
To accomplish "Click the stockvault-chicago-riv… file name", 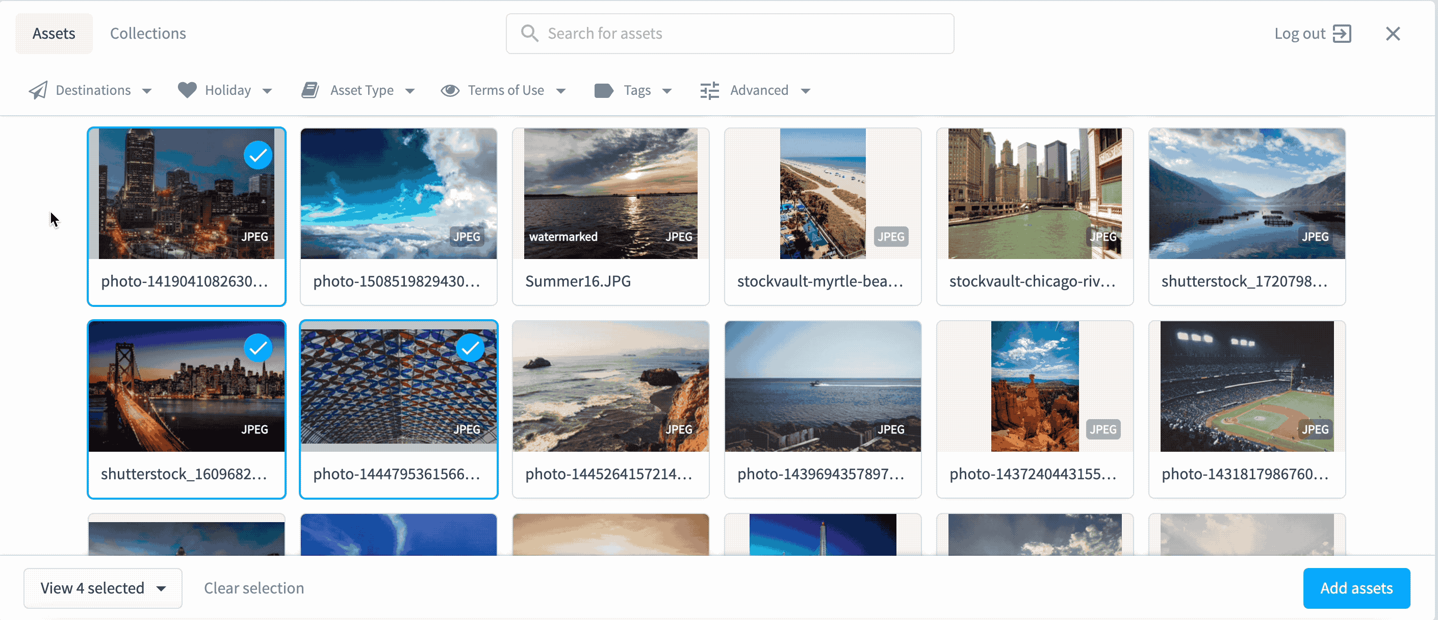I will [1032, 281].
